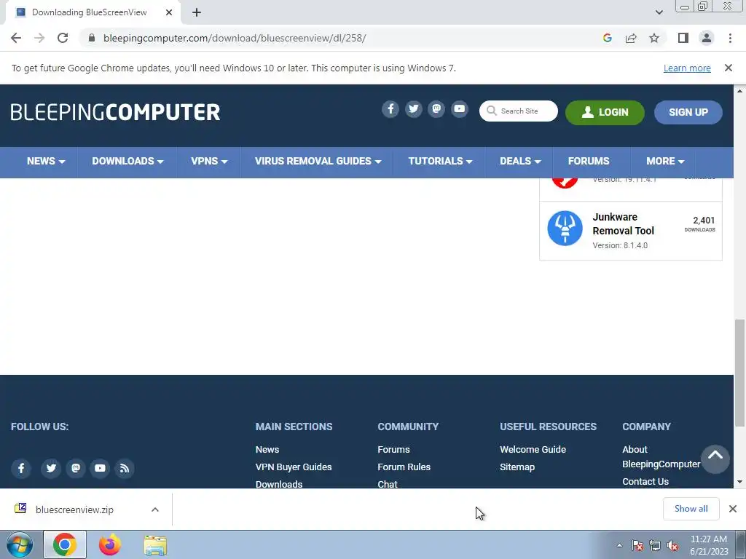Reload the BleepingComputer page

click(63, 38)
